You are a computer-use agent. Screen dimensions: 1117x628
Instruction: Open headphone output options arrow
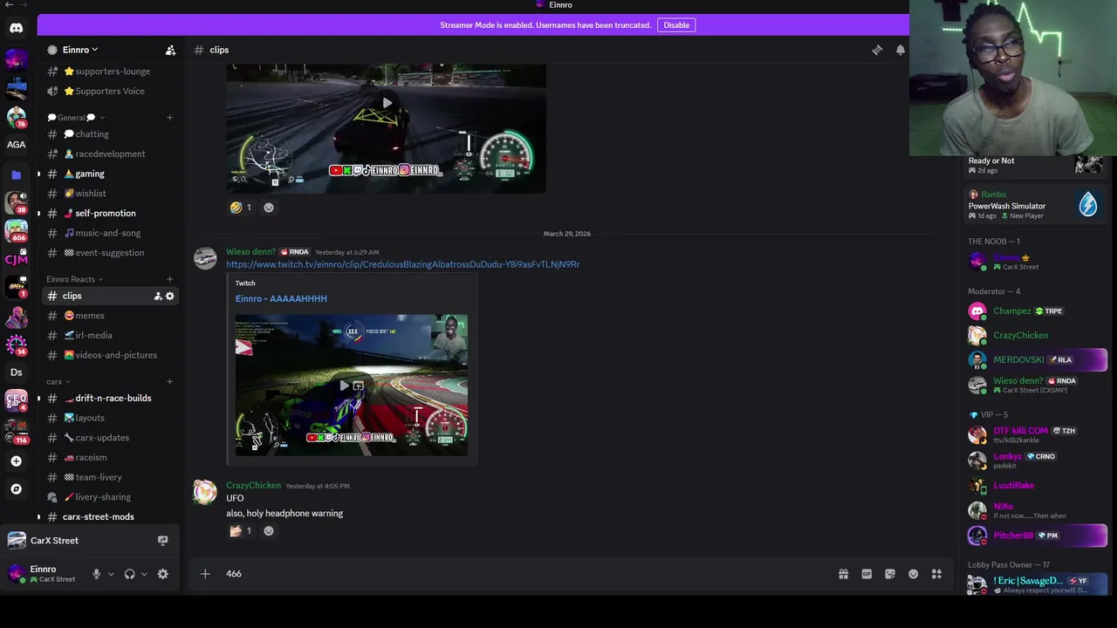(x=144, y=574)
